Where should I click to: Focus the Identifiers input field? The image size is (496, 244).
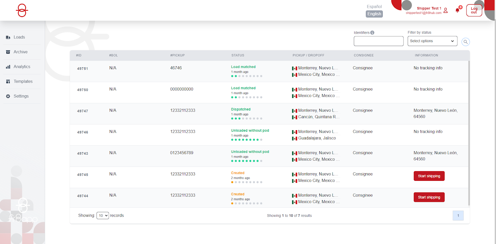point(379,41)
